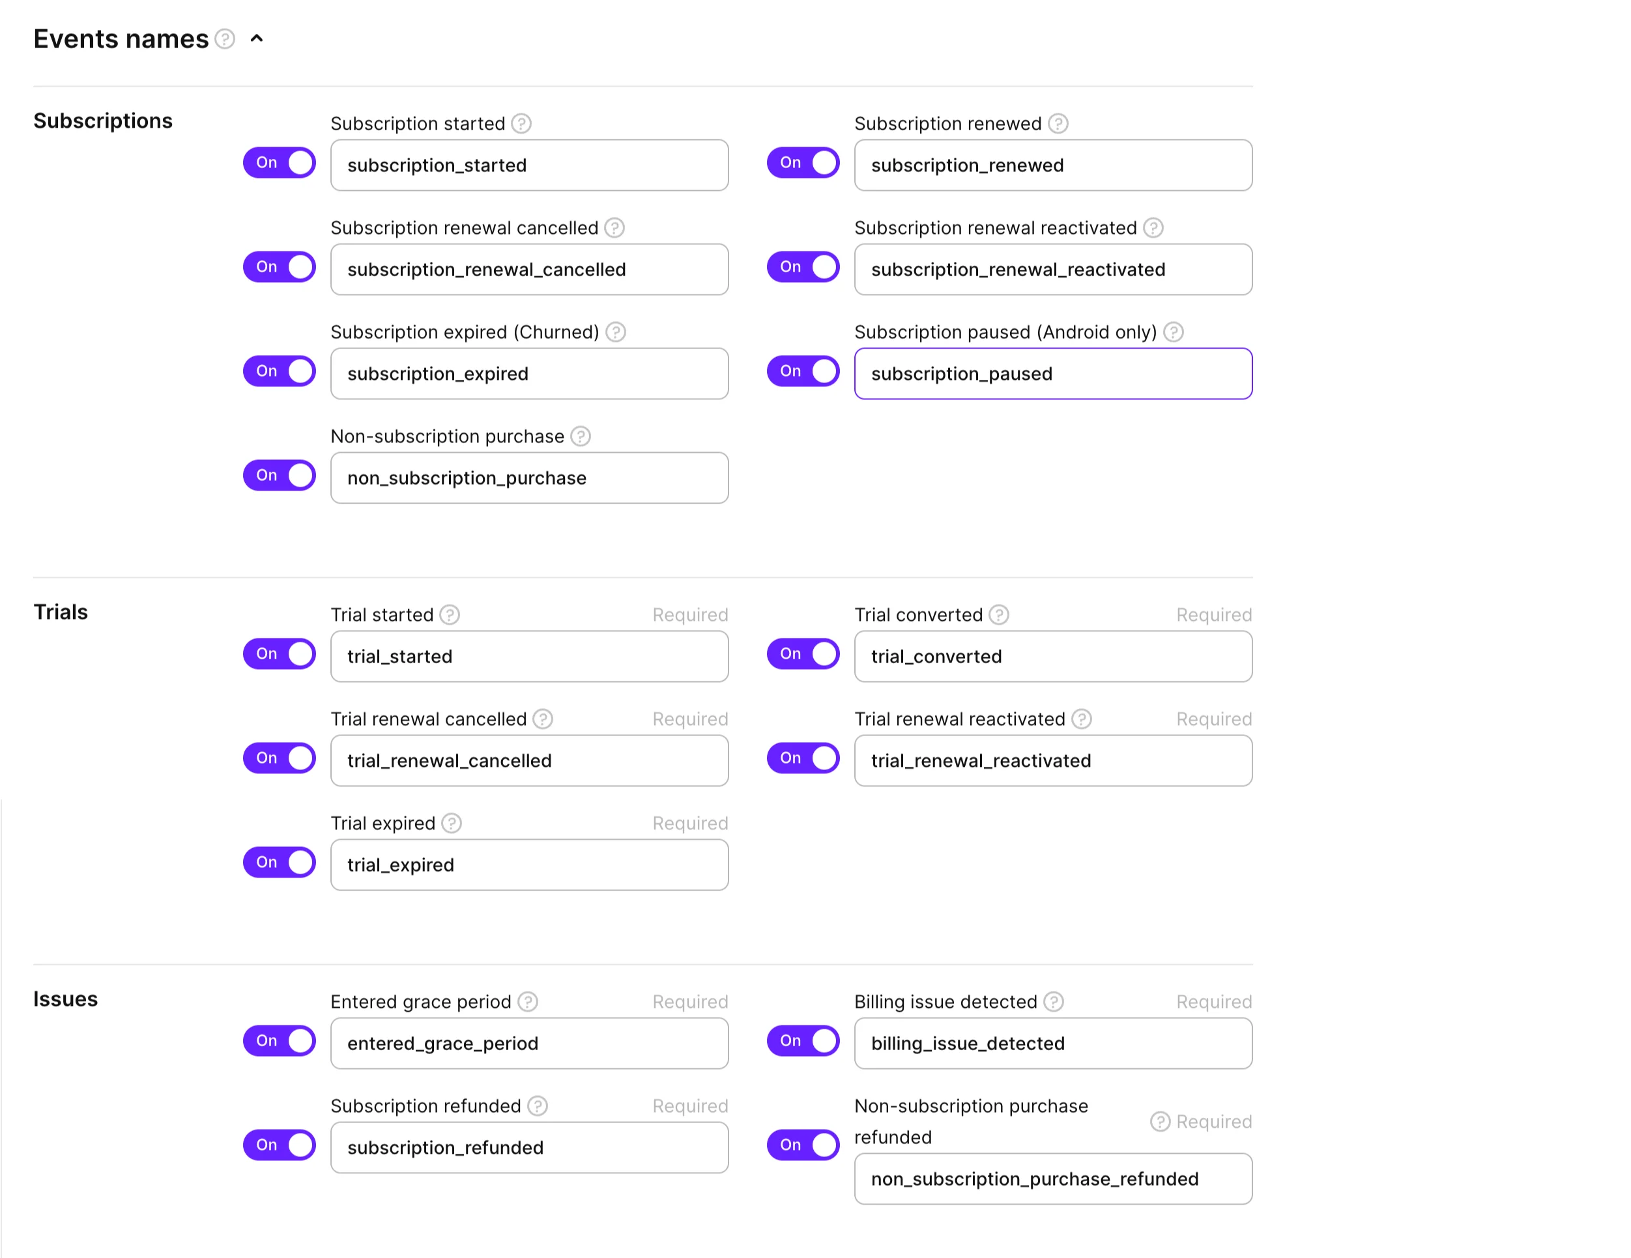View help icon for Subscription started
This screenshot has height=1258, width=1631.
pos(522,124)
